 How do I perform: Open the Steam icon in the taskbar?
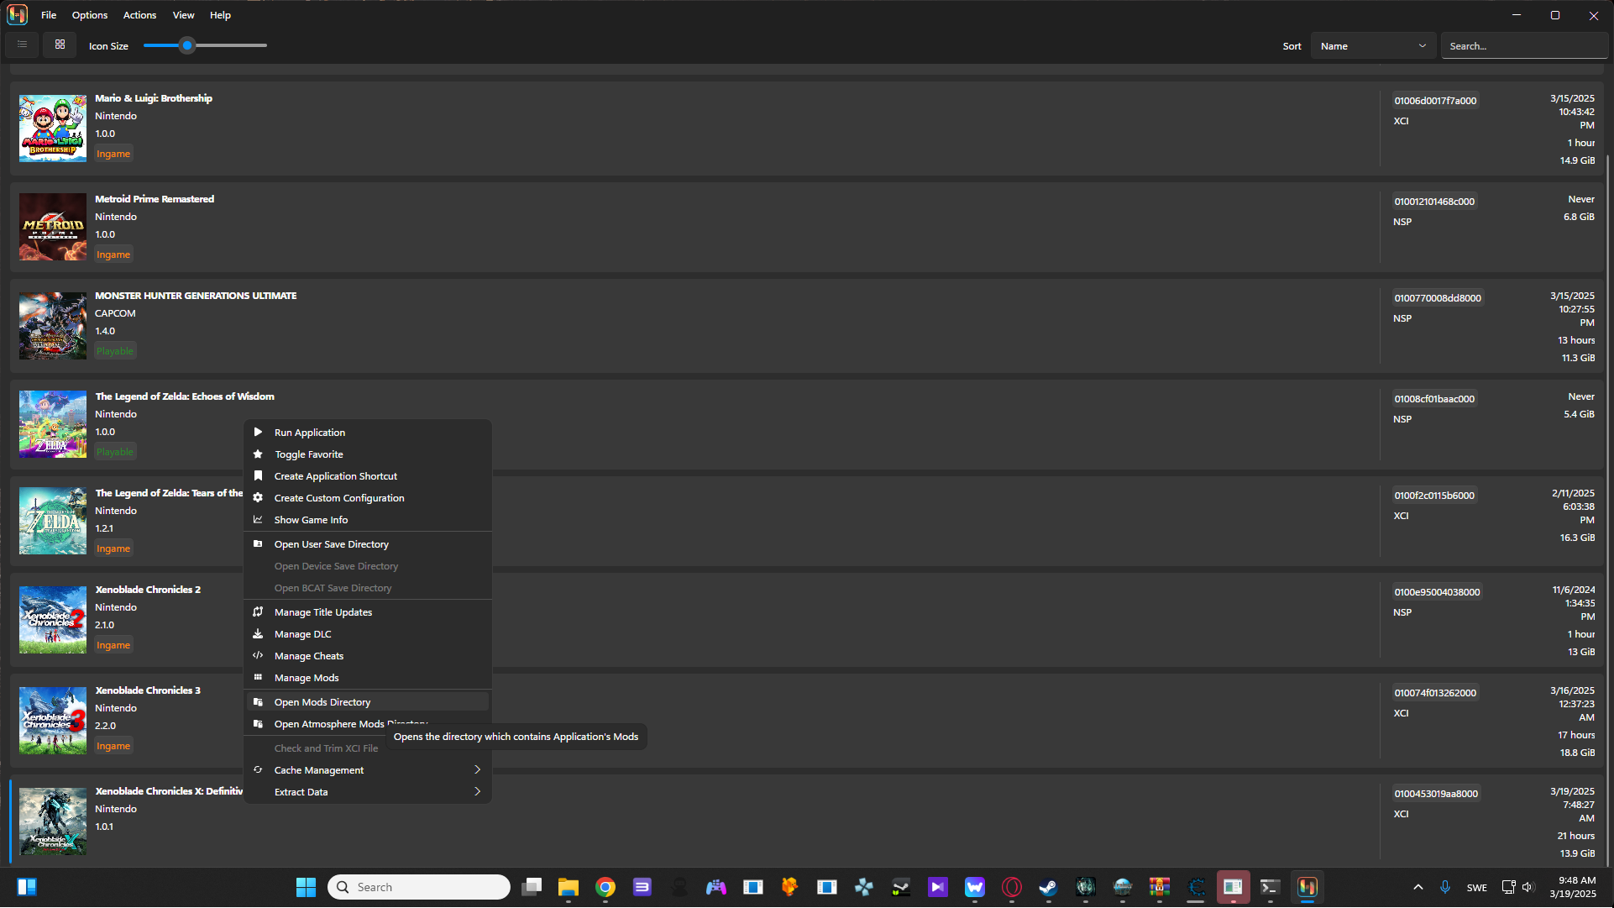coord(1048,887)
